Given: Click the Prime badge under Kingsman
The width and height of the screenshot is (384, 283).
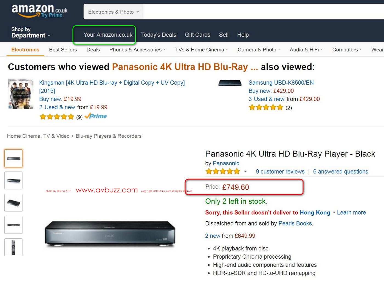Looking at the screenshot, I should tap(96, 116).
